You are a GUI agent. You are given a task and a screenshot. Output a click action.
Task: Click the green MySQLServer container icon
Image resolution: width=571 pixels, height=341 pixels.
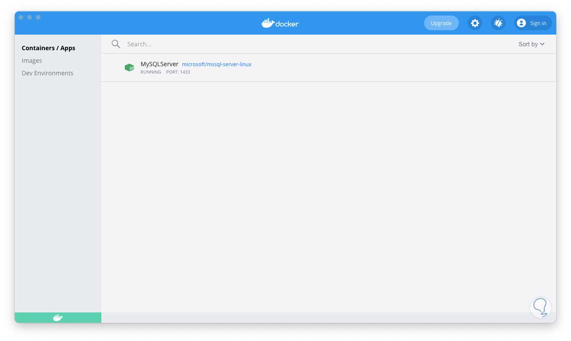pyautogui.click(x=129, y=68)
